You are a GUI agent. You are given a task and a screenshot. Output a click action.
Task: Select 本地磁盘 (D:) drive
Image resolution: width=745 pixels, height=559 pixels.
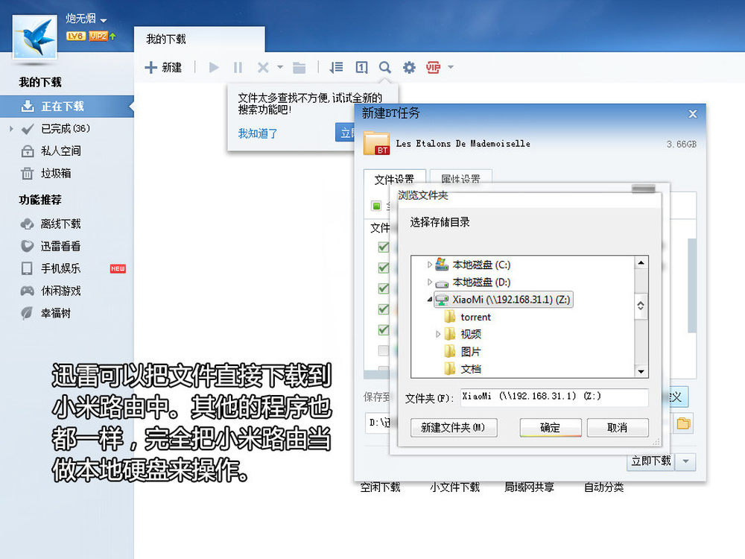click(x=473, y=282)
